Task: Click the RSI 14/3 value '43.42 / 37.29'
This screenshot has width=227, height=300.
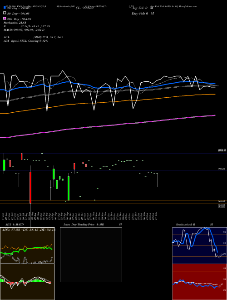Action: (x=41, y=26)
